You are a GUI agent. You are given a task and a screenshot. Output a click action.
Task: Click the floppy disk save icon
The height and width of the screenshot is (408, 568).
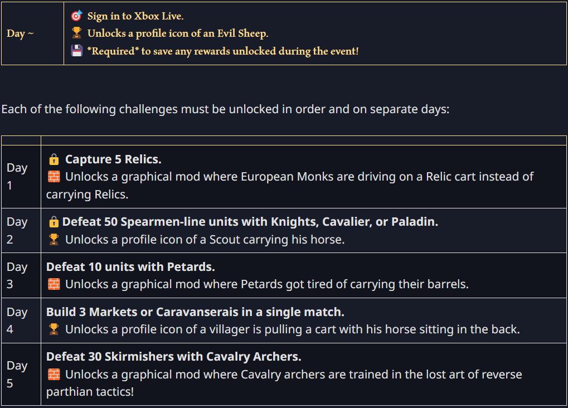(x=76, y=51)
